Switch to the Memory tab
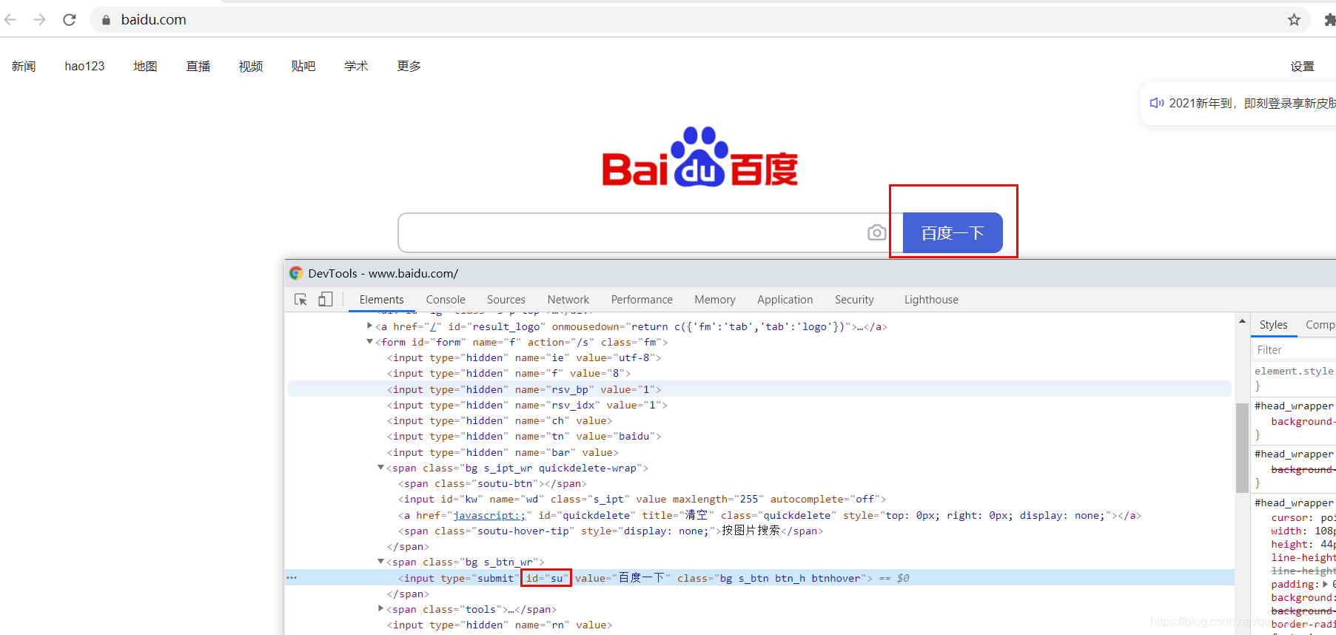The width and height of the screenshot is (1336, 635). coord(715,300)
